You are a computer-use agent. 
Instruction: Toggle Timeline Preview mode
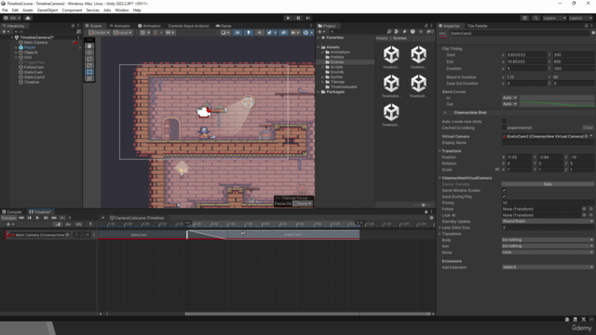(x=8, y=218)
